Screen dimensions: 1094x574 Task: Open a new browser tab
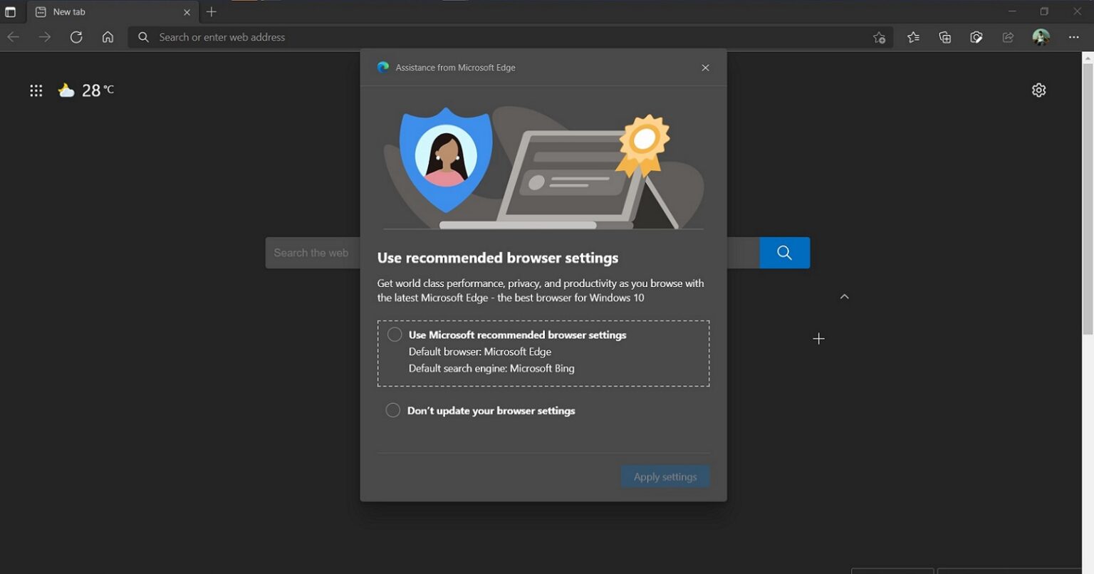point(211,11)
